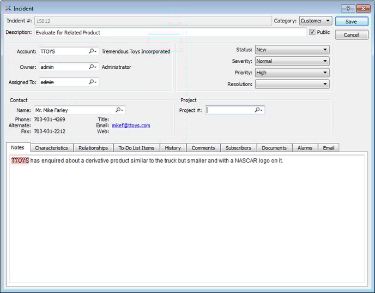The height and width of the screenshot is (293, 375).
Task: Open the To-Do List Items tab
Action: coord(136,148)
